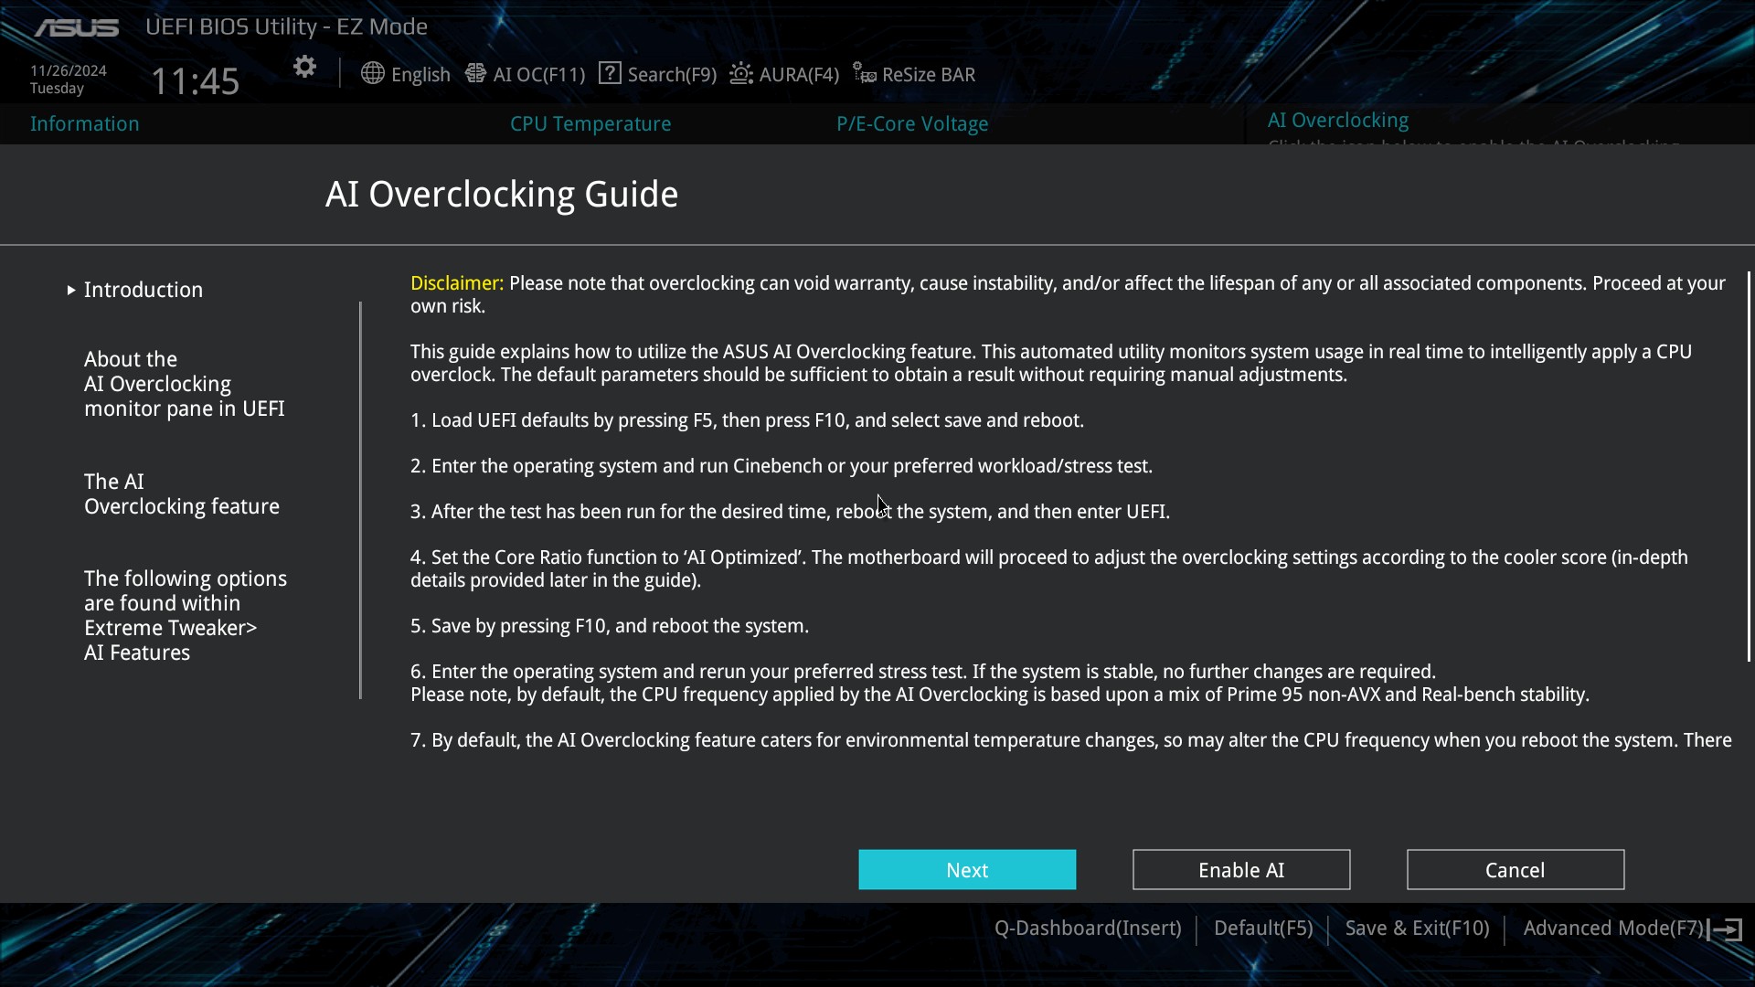This screenshot has height=987, width=1755.
Task: Toggle AURA(F4) lighting control
Action: pos(784,73)
